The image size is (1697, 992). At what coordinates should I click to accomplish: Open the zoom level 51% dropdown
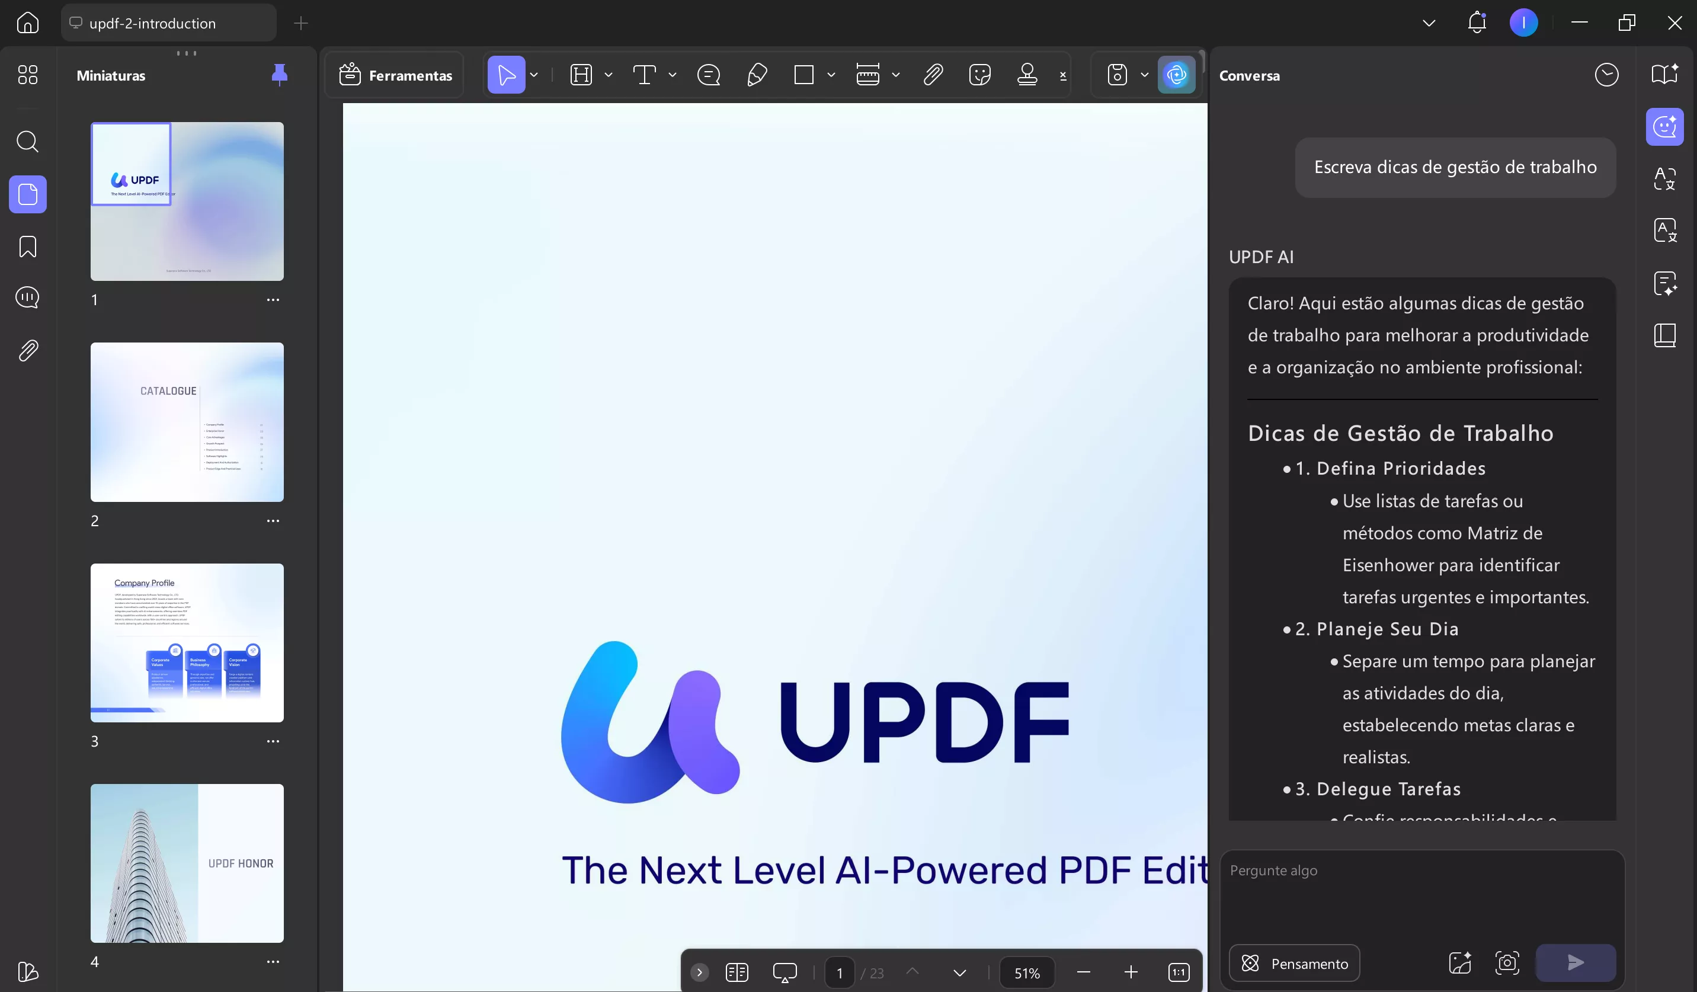pyautogui.click(x=1027, y=972)
